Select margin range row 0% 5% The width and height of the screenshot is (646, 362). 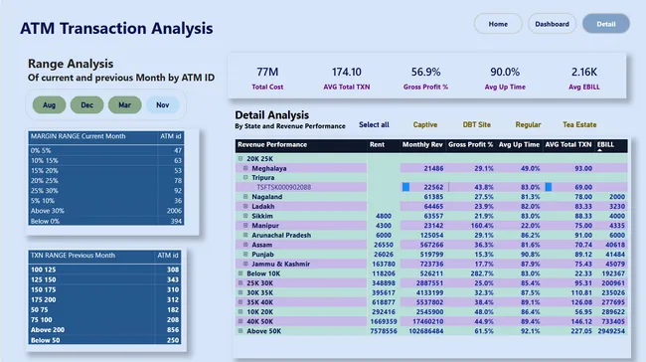coord(106,150)
